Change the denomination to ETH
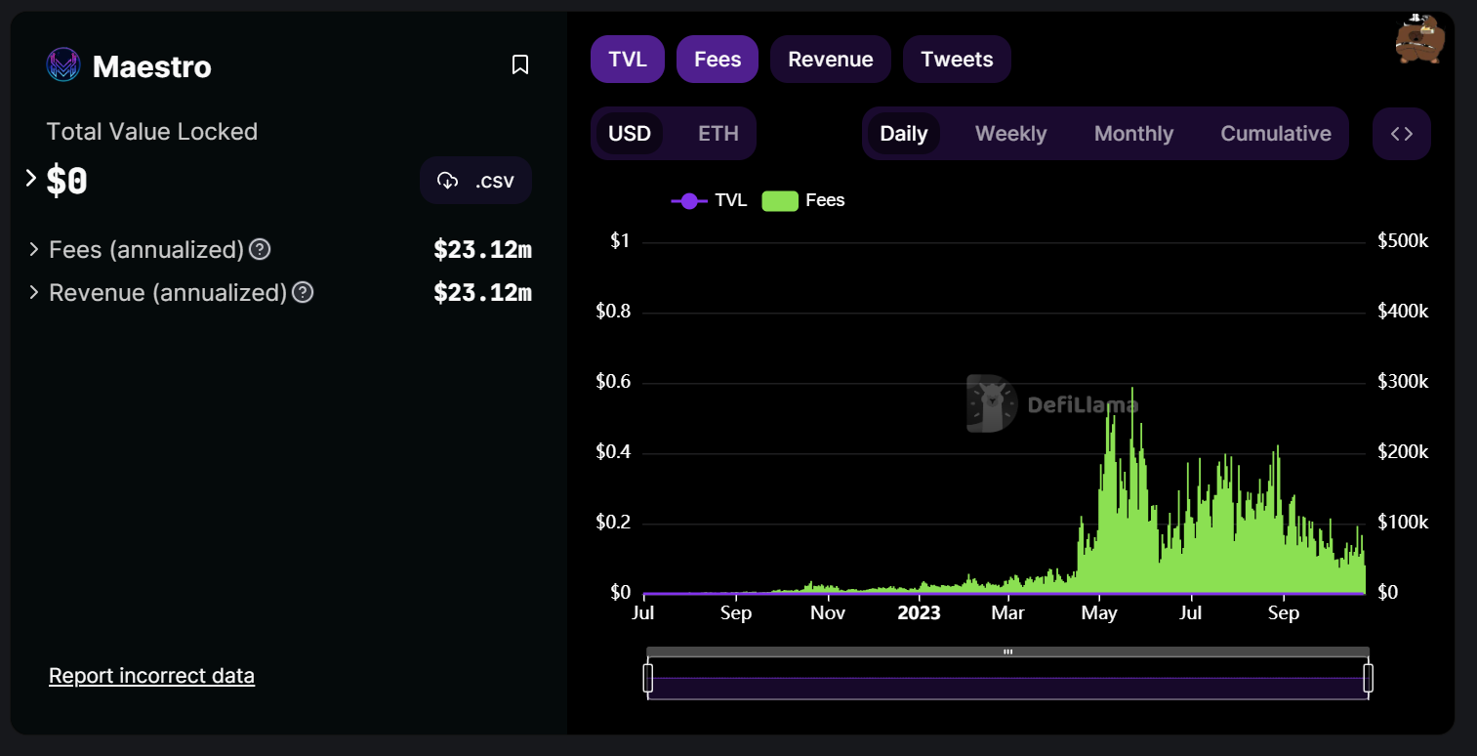 click(x=718, y=134)
